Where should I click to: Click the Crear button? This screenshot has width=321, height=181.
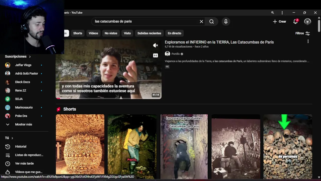(x=279, y=22)
